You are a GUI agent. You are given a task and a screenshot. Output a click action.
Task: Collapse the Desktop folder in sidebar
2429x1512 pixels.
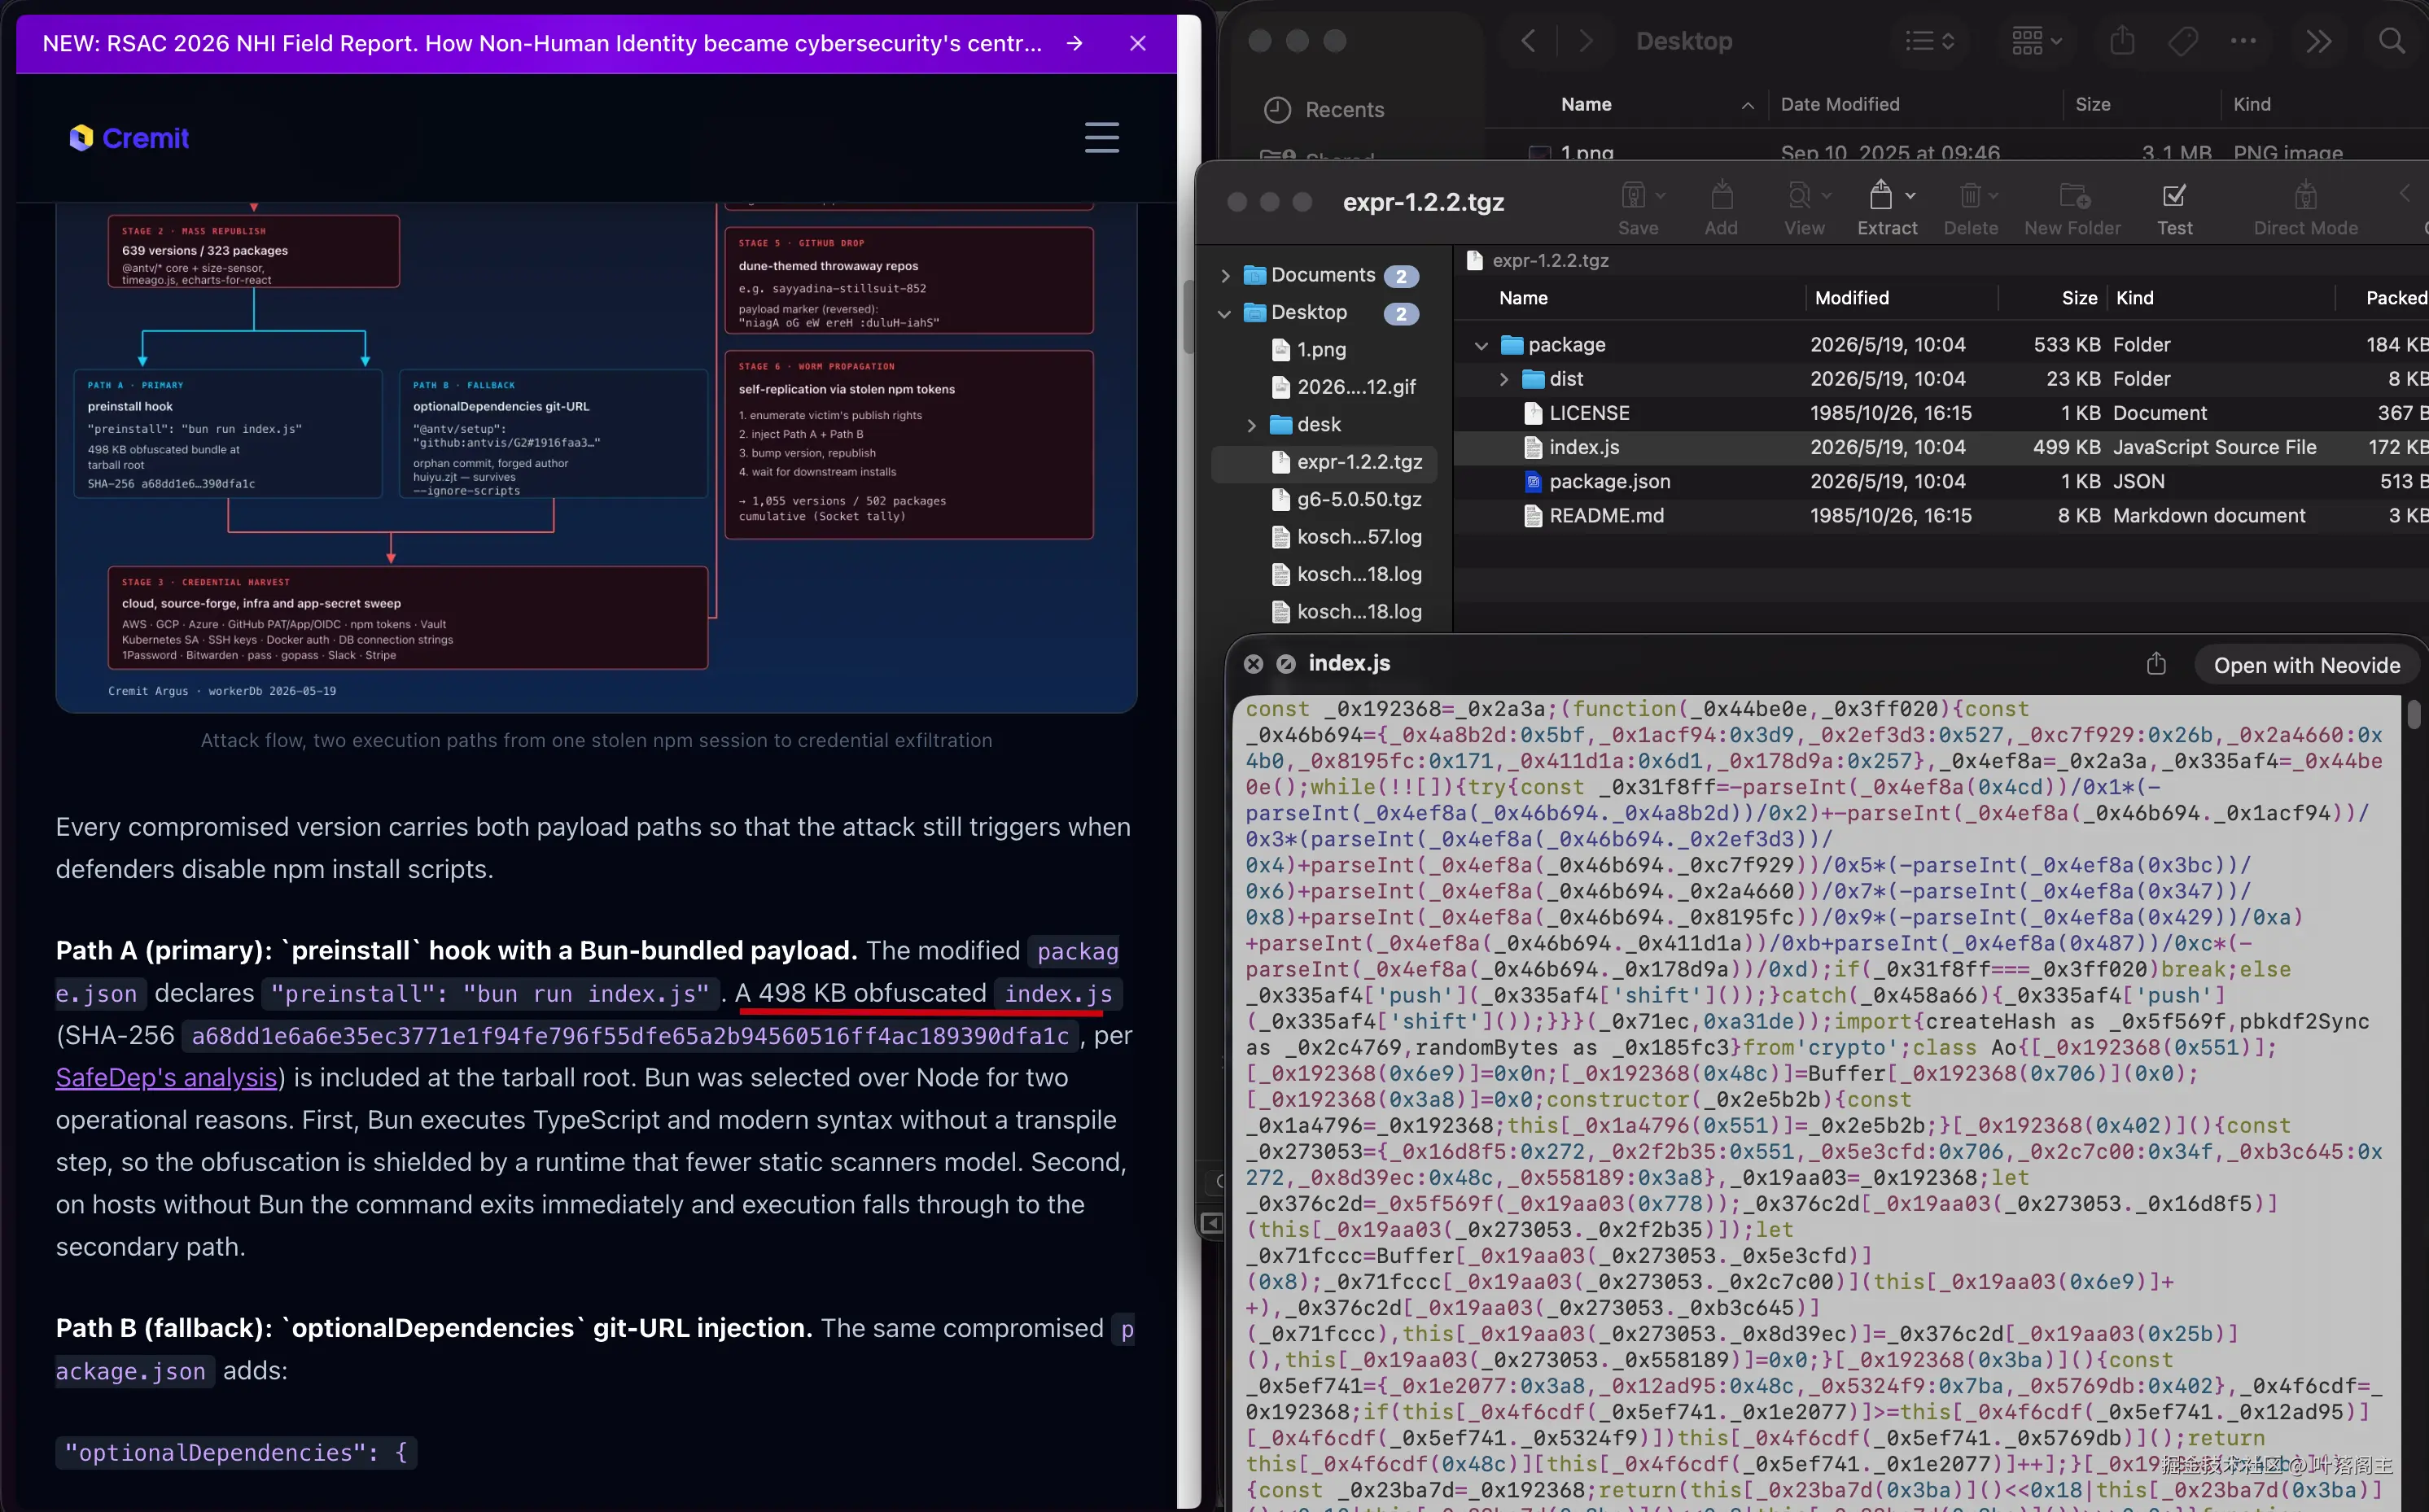click(1225, 314)
